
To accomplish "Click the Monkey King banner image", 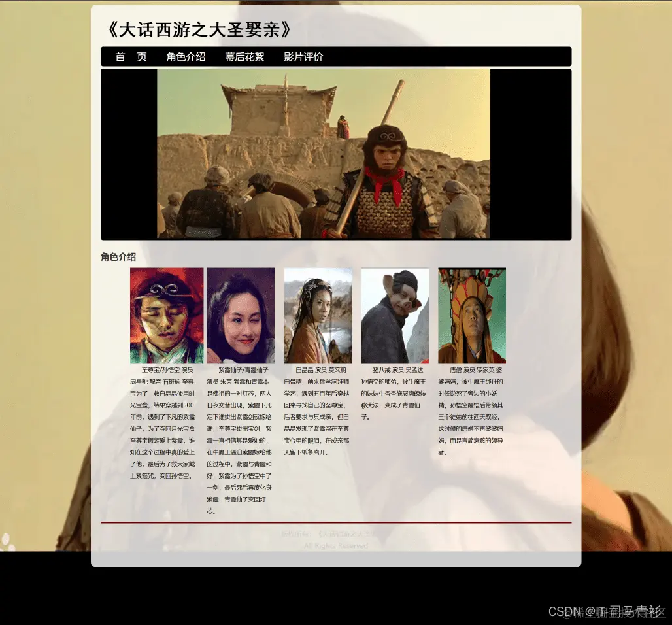I will [324, 154].
